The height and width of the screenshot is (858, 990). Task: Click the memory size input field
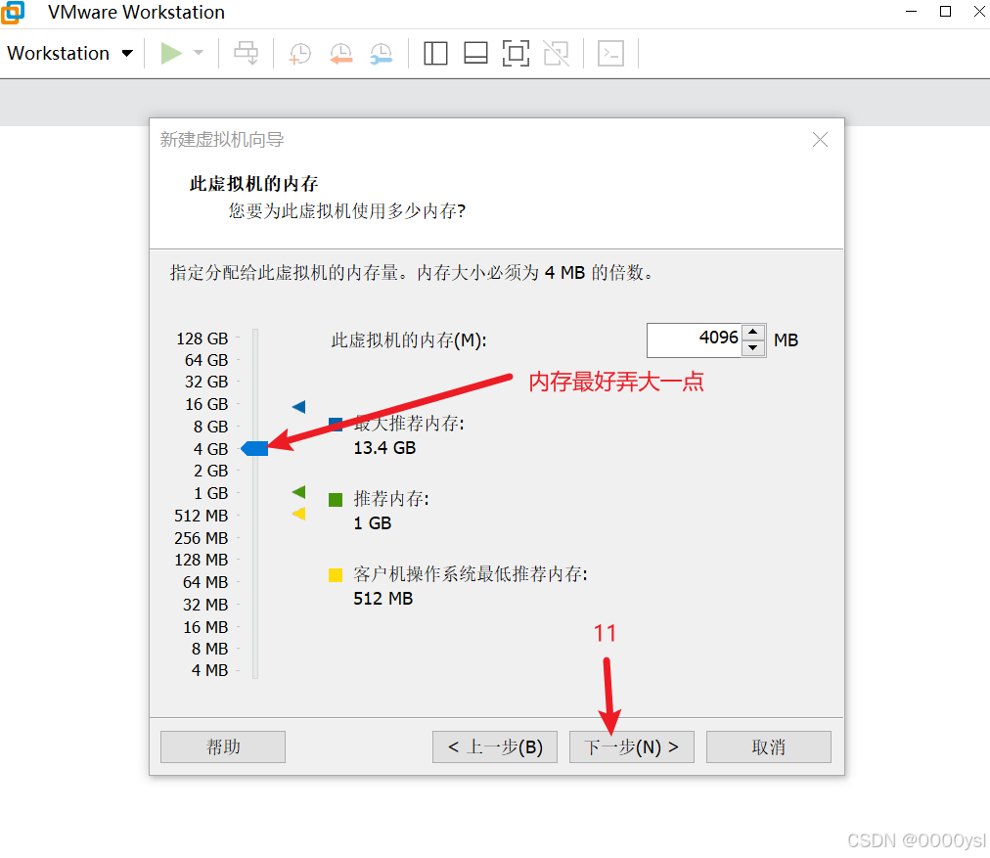(694, 339)
